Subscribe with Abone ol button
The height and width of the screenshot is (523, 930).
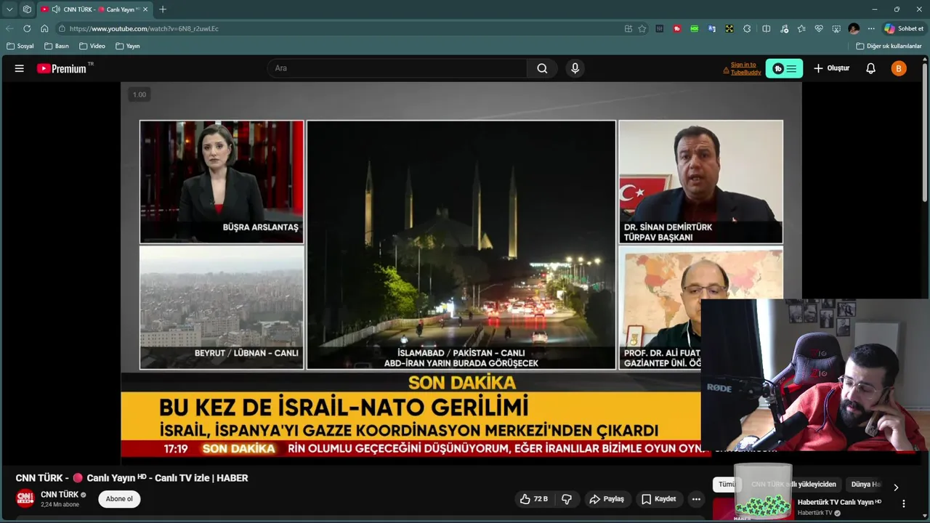point(119,499)
